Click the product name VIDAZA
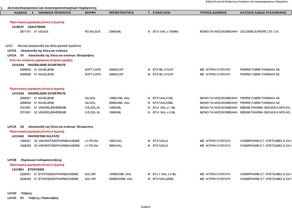This screenshot has height=208, width=292. tap(43, 32)
